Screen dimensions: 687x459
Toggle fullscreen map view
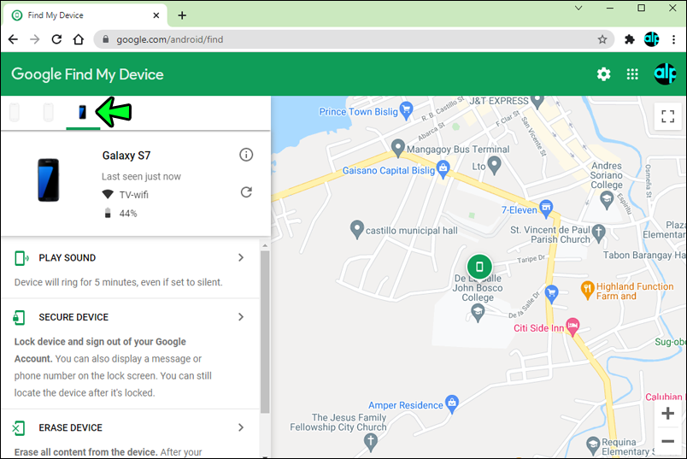point(667,116)
